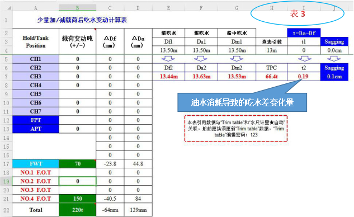354x217 pixels.
Task: Click the NO.4 F.O.T cell showing 150
Action: click(77, 199)
